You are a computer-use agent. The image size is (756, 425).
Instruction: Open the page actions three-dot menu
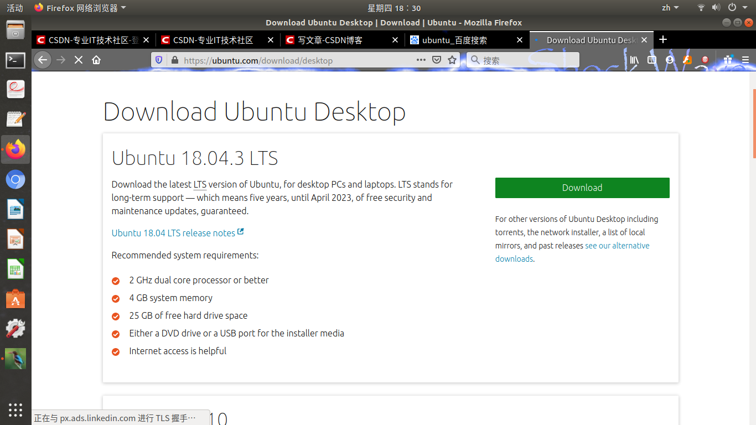click(x=421, y=60)
